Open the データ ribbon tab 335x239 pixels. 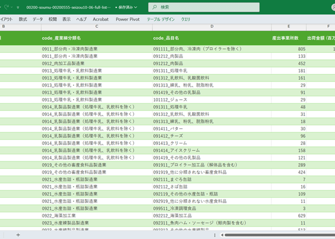(x=38, y=19)
